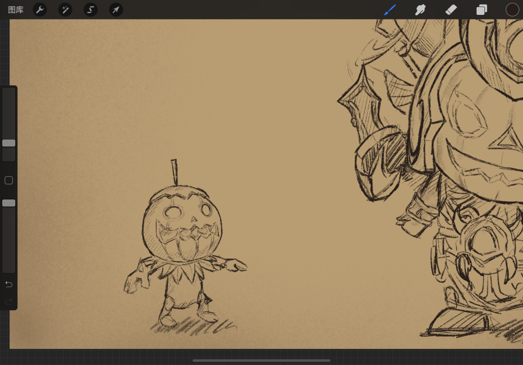
Task: Open the active color swatch circle
Action: [512, 10]
